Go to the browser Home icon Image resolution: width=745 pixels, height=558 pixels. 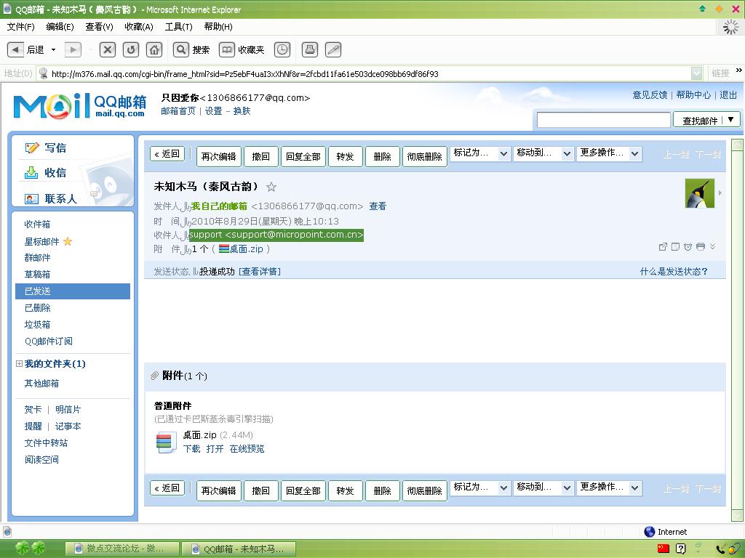point(154,49)
